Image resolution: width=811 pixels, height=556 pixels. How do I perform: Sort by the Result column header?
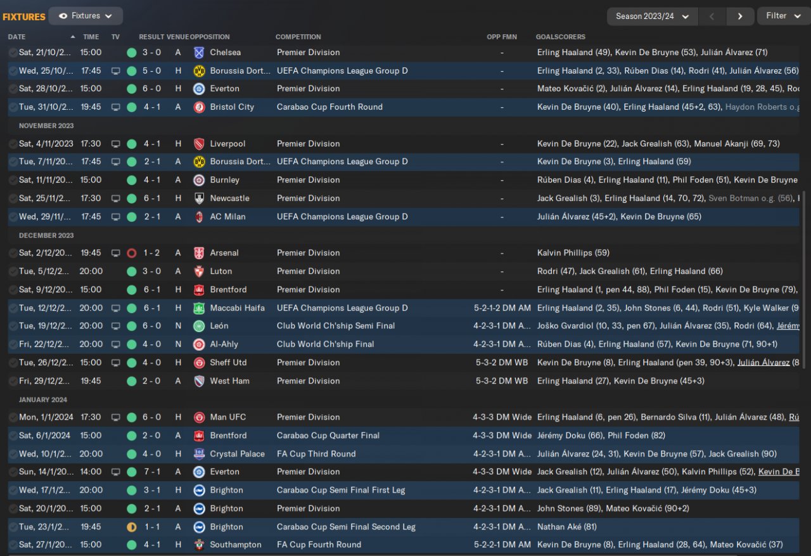(x=151, y=37)
